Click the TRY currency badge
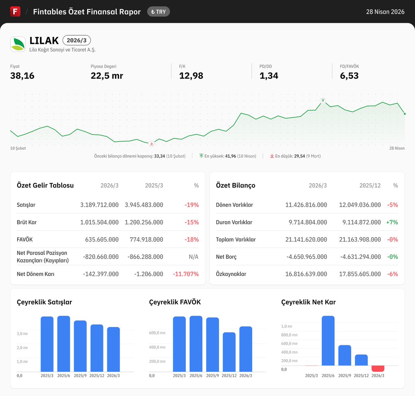 click(158, 12)
